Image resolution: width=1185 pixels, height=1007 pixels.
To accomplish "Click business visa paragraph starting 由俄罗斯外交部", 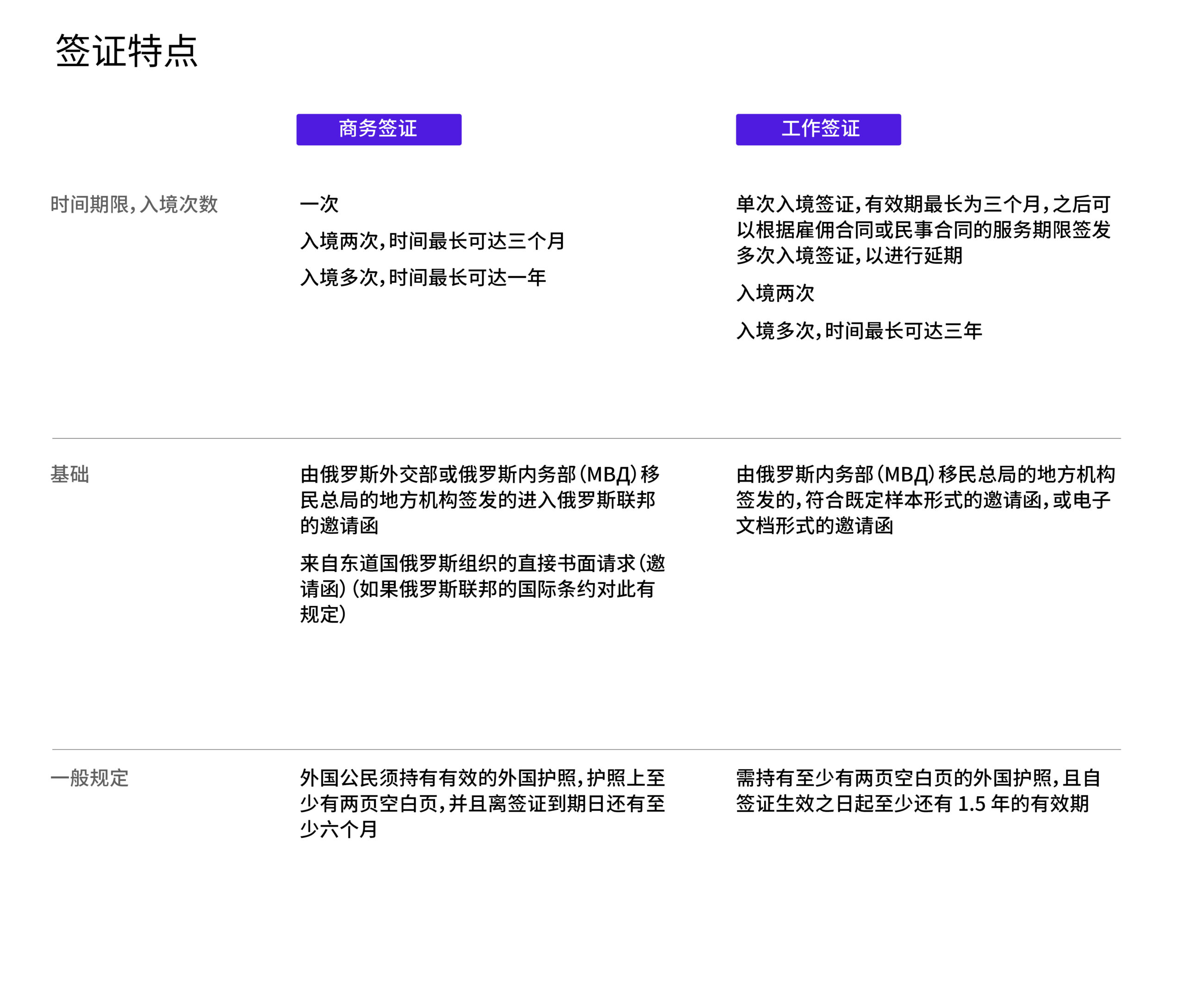I will [480, 500].
